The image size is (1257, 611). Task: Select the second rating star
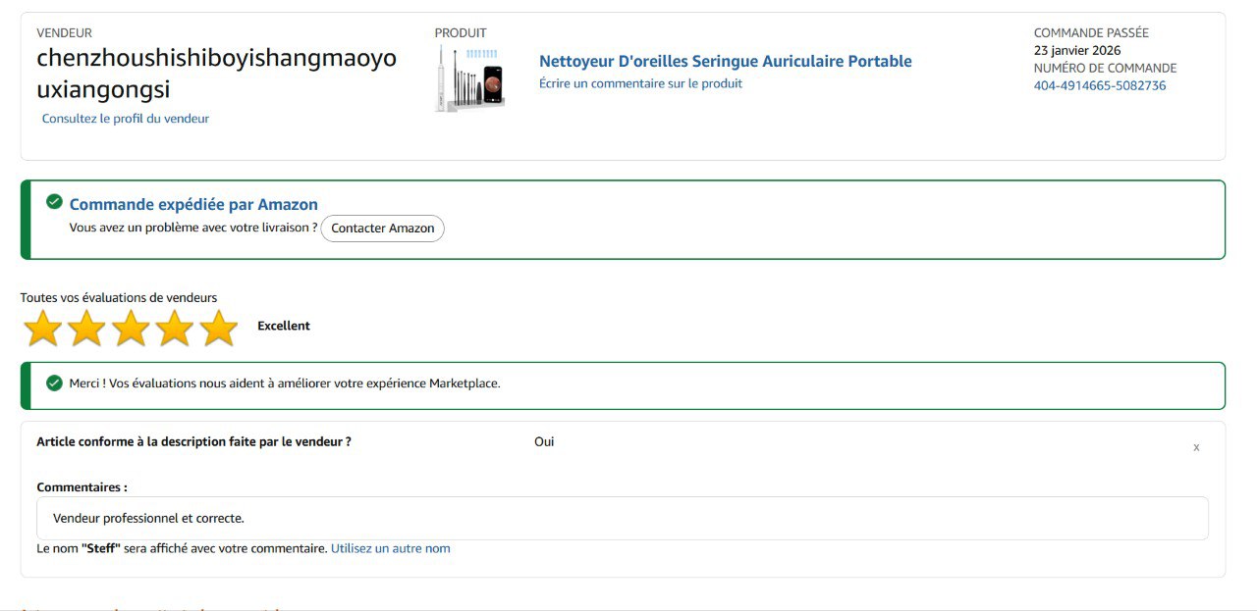point(86,329)
